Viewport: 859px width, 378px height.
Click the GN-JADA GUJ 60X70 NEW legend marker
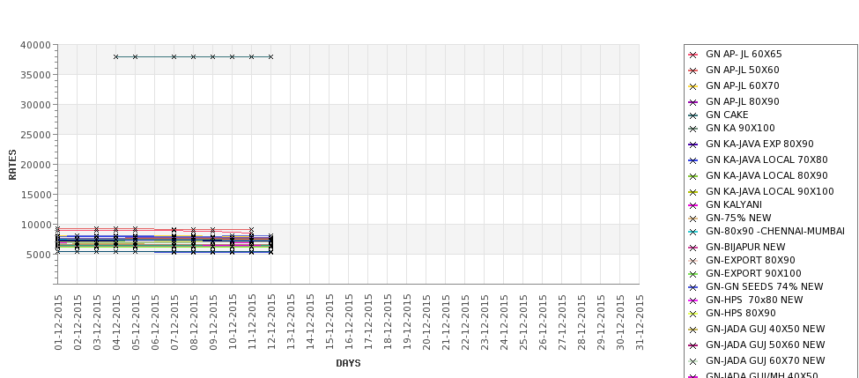coord(693,361)
